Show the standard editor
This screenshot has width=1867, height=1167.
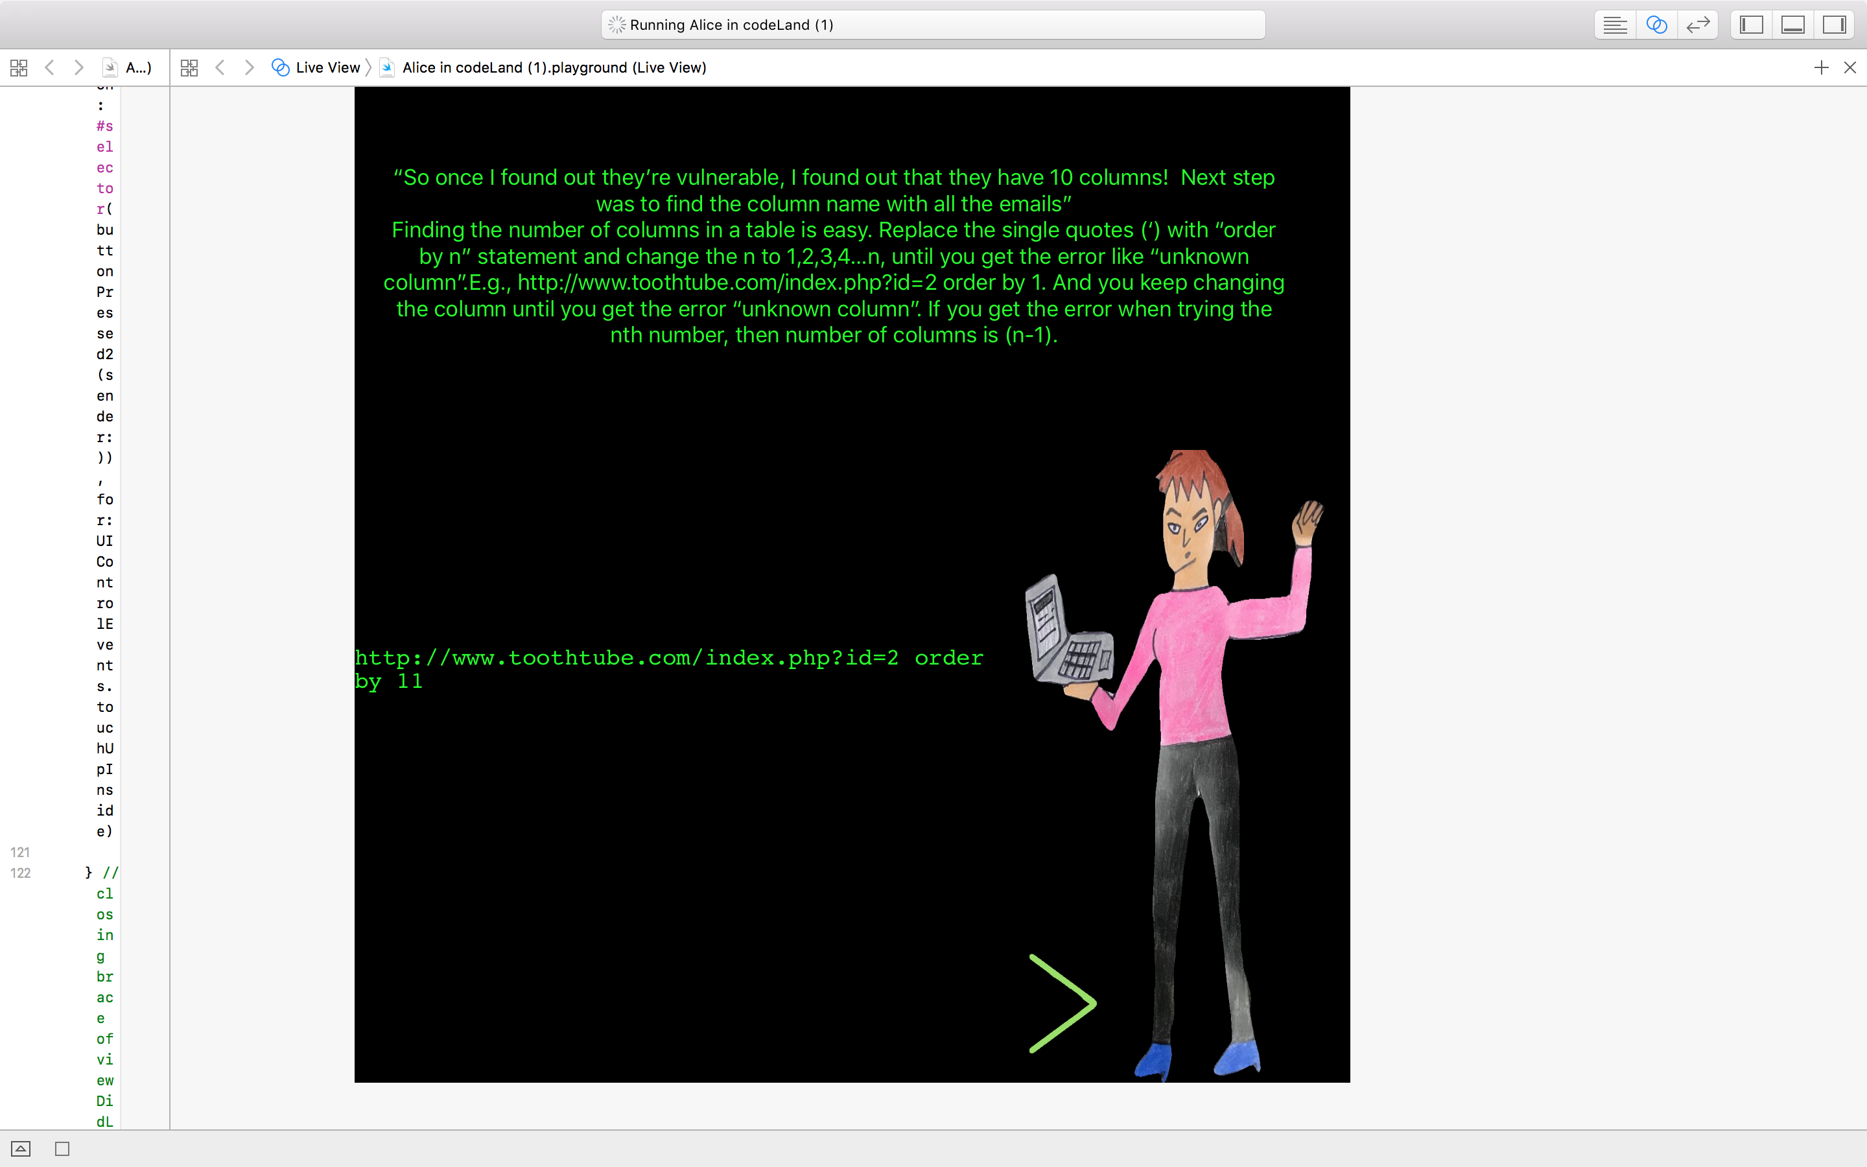click(1614, 25)
